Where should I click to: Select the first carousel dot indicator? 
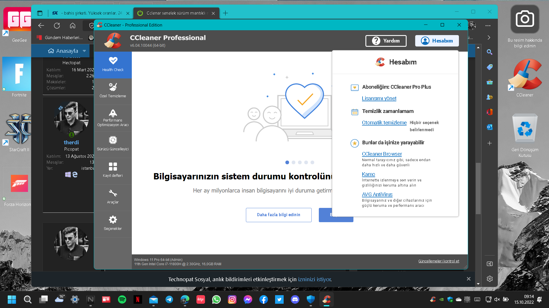point(287,162)
